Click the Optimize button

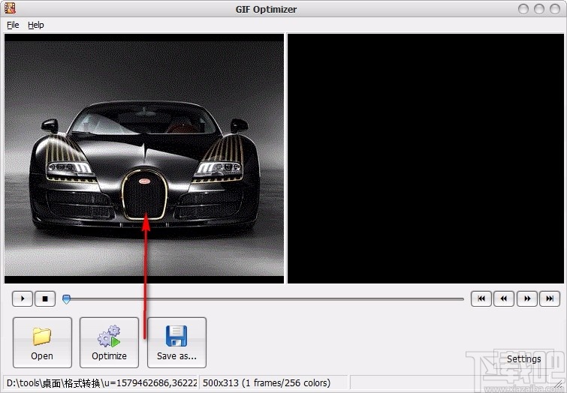[109, 343]
